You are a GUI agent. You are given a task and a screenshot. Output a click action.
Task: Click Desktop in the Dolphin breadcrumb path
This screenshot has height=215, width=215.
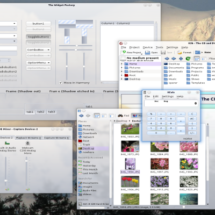coord(121,121)
